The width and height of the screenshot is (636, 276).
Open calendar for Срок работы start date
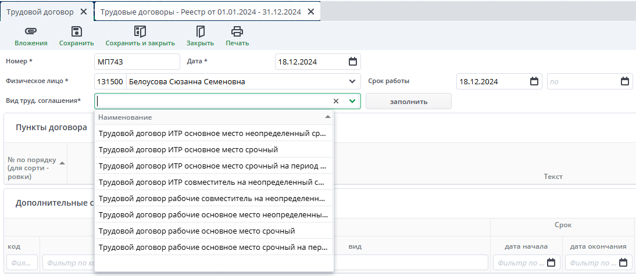click(x=534, y=81)
